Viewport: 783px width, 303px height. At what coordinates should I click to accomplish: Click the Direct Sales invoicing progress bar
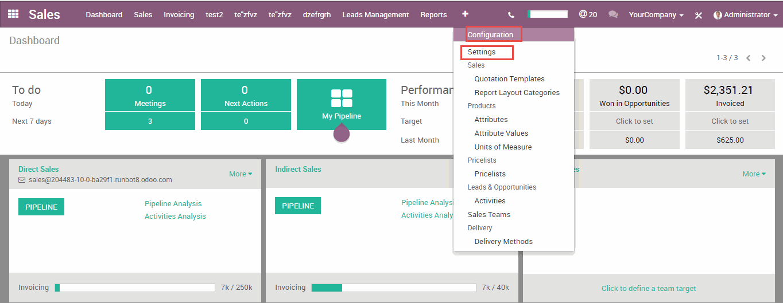pos(137,288)
